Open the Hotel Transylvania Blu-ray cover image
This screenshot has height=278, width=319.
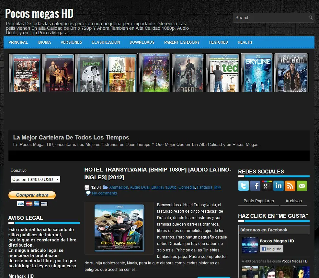[120, 228]
